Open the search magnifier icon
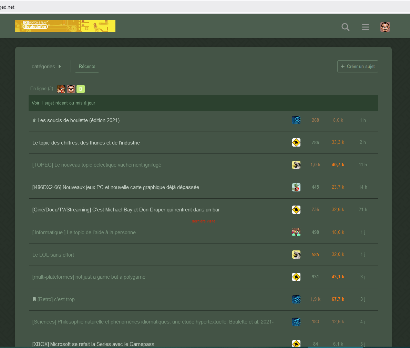 [345, 27]
